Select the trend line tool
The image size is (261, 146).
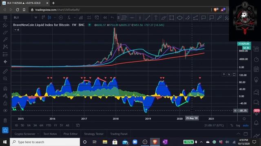[x=148, y=18]
